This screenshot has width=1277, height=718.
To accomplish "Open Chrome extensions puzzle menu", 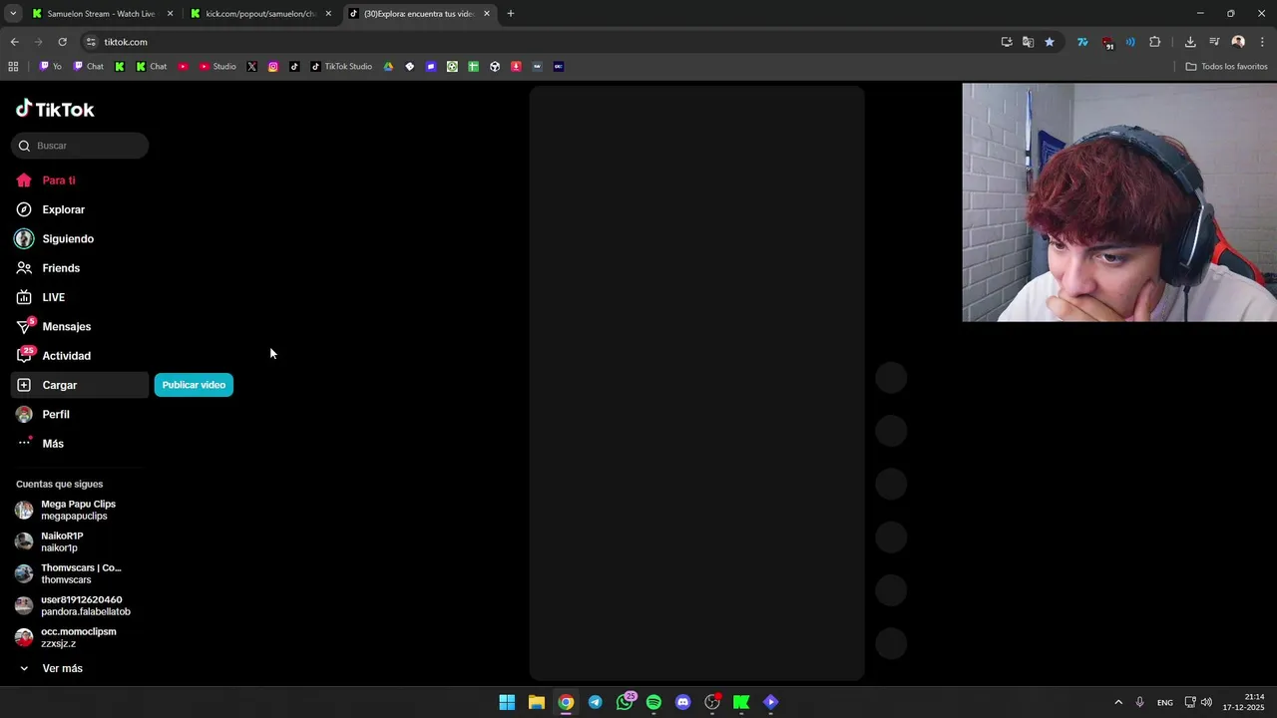I will (1155, 42).
